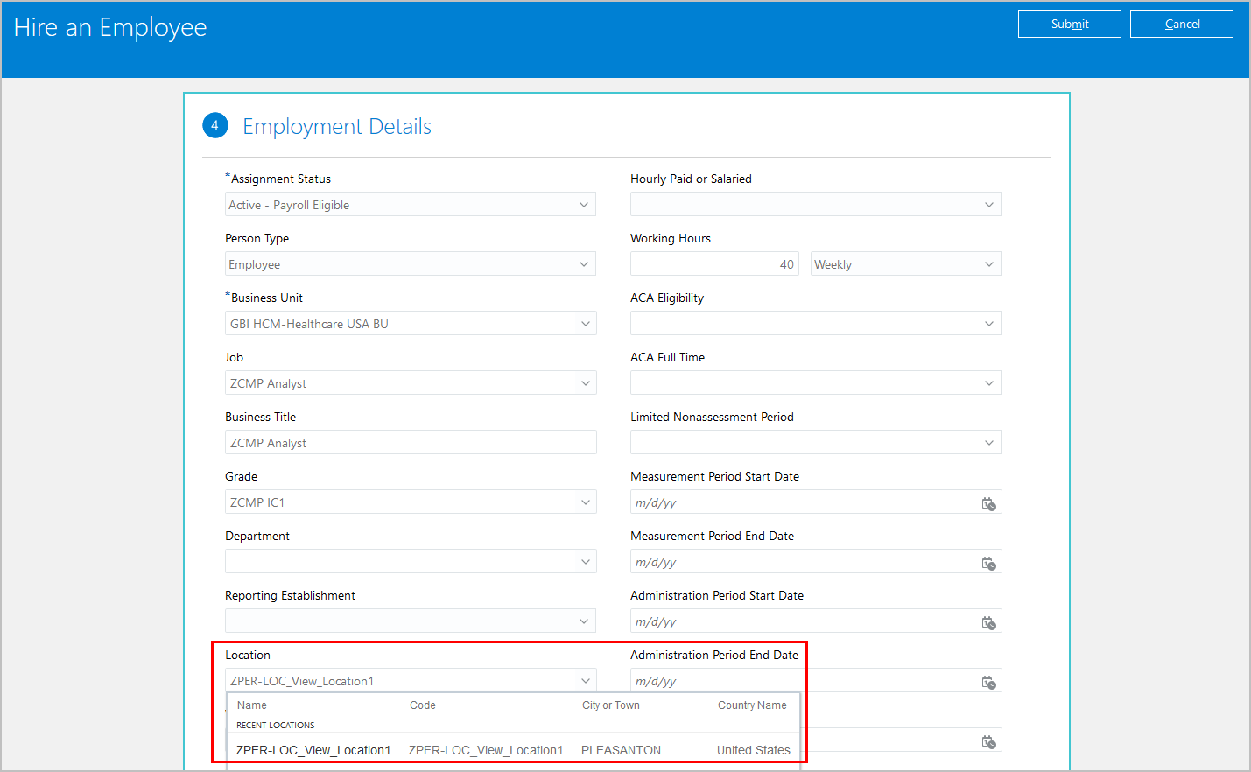Viewport: 1251px width, 772px height.
Task: Open the Limited Nonassessment Period dropdown
Action: (988, 443)
